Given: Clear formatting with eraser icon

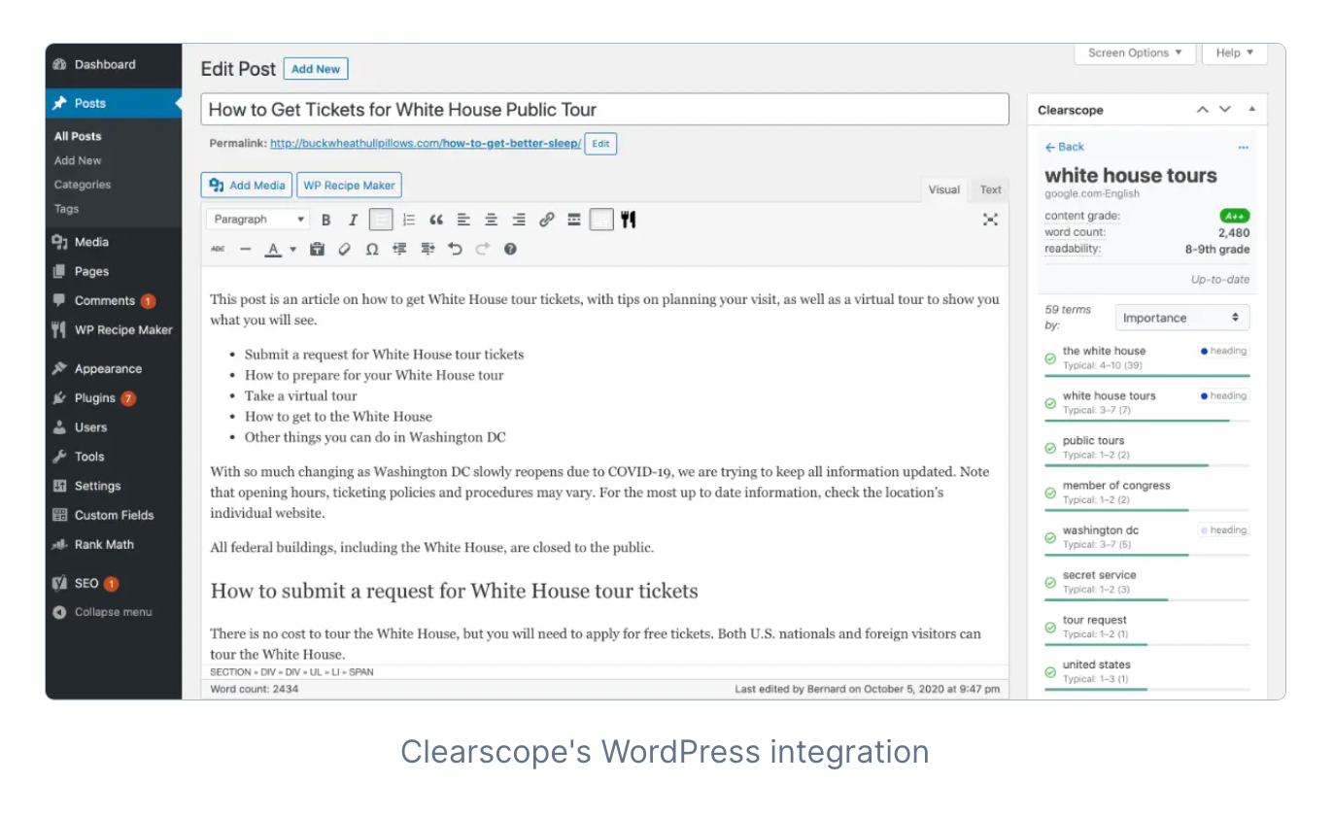Looking at the screenshot, I should click(x=344, y=249).
